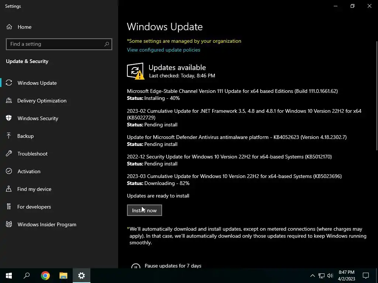378x283 pixels.
Task: Open taskbar Search magnifier
Action: 27,276
